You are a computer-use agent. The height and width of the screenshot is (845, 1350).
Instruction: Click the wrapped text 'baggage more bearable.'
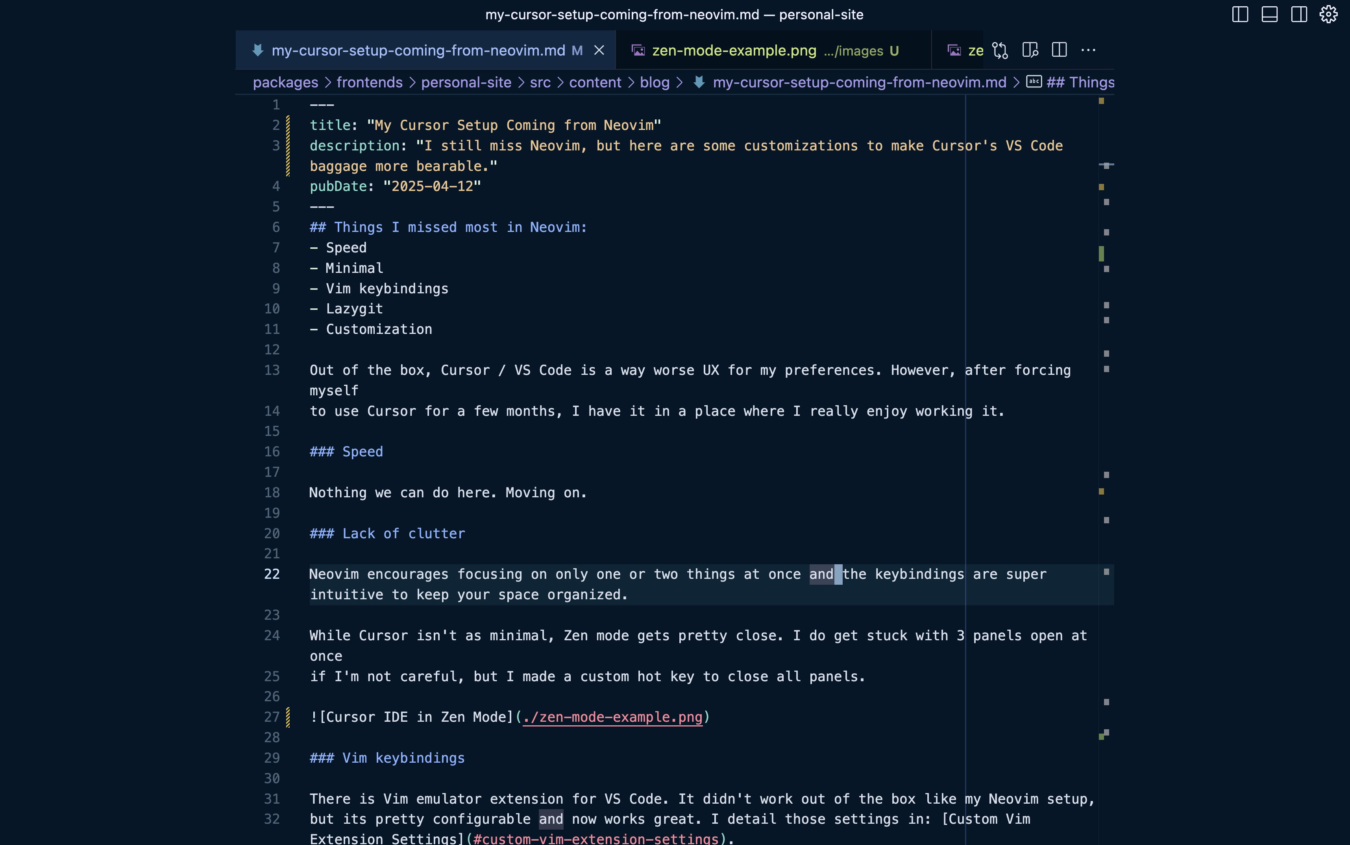coord(404,166)
